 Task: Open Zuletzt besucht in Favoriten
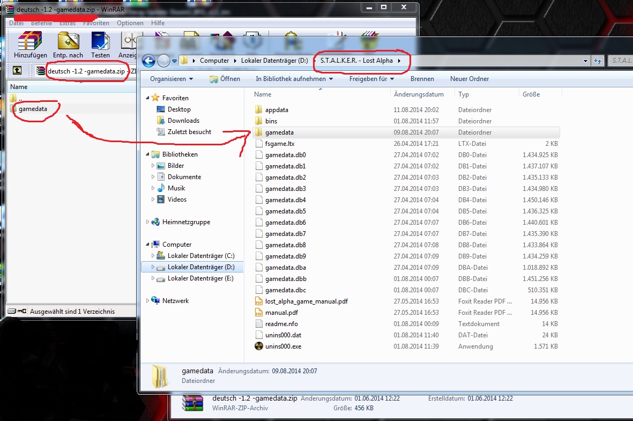coord(189,132)
